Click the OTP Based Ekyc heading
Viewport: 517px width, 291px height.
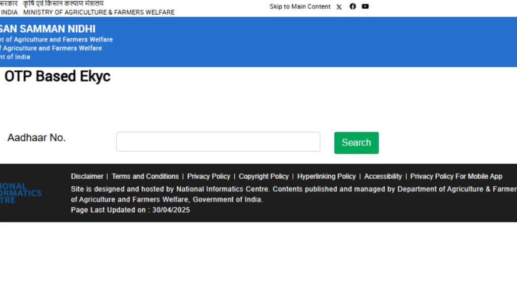click(x=58, y=76)
